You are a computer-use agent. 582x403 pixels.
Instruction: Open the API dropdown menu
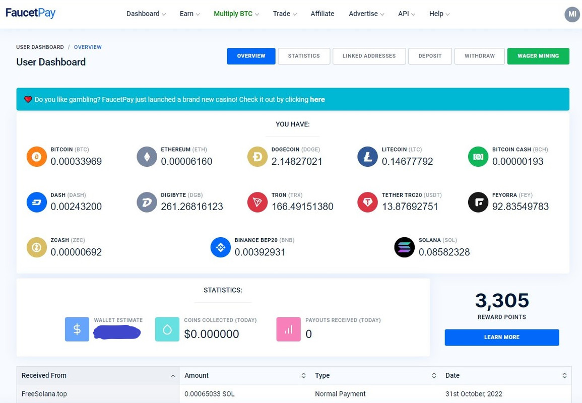tap(407, 14)
